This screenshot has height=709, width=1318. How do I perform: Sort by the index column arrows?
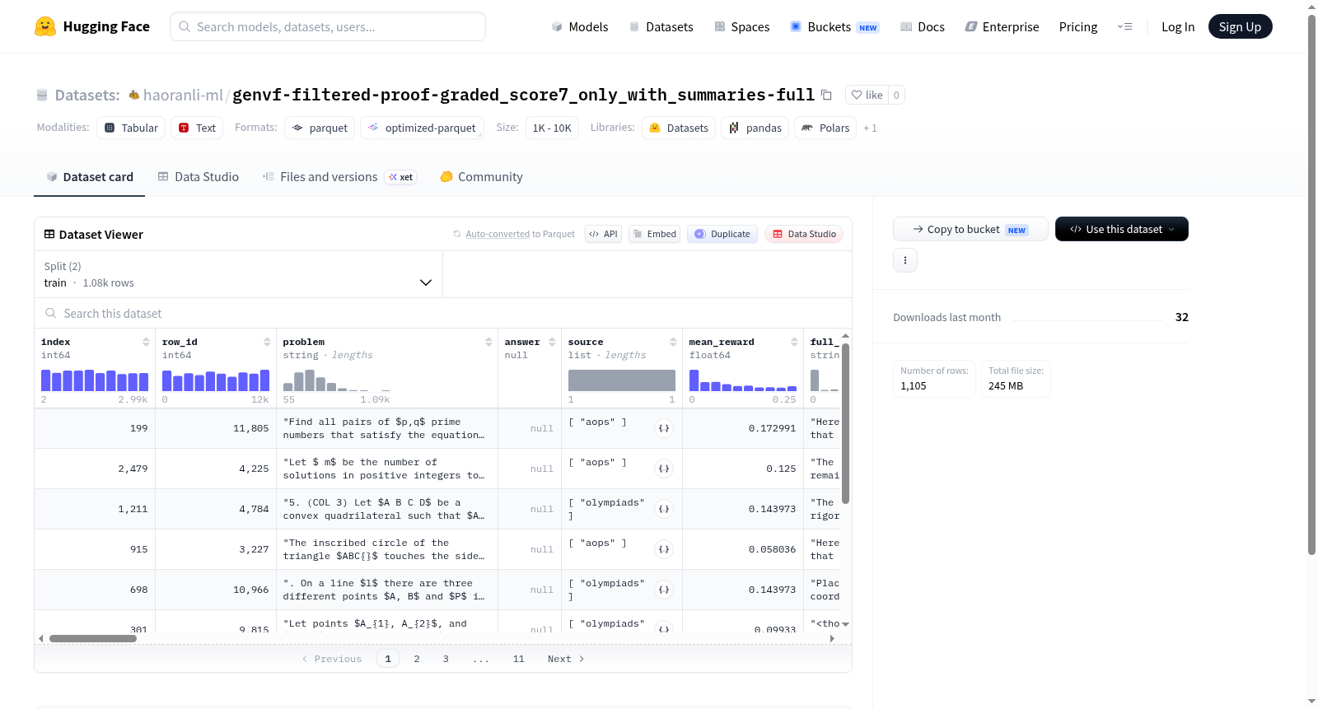pos(146,342)
